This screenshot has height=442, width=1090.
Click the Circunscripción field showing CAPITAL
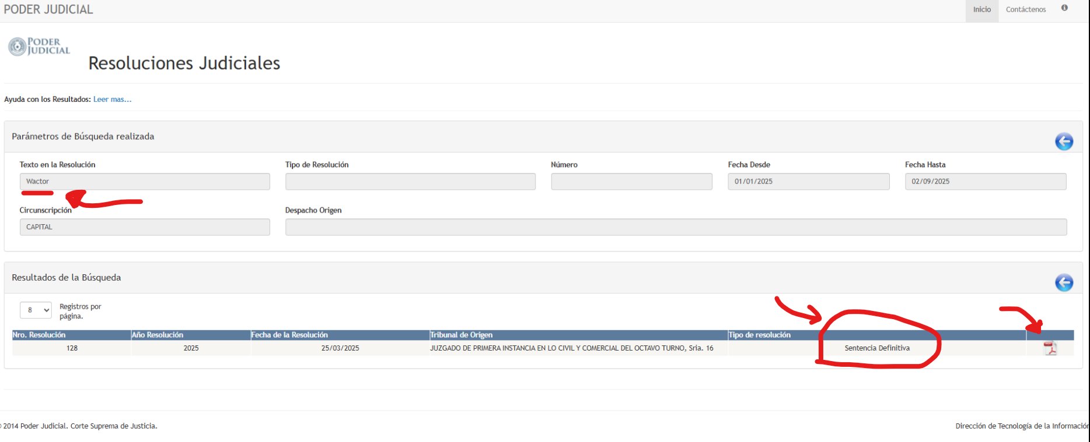click(145, 227)
